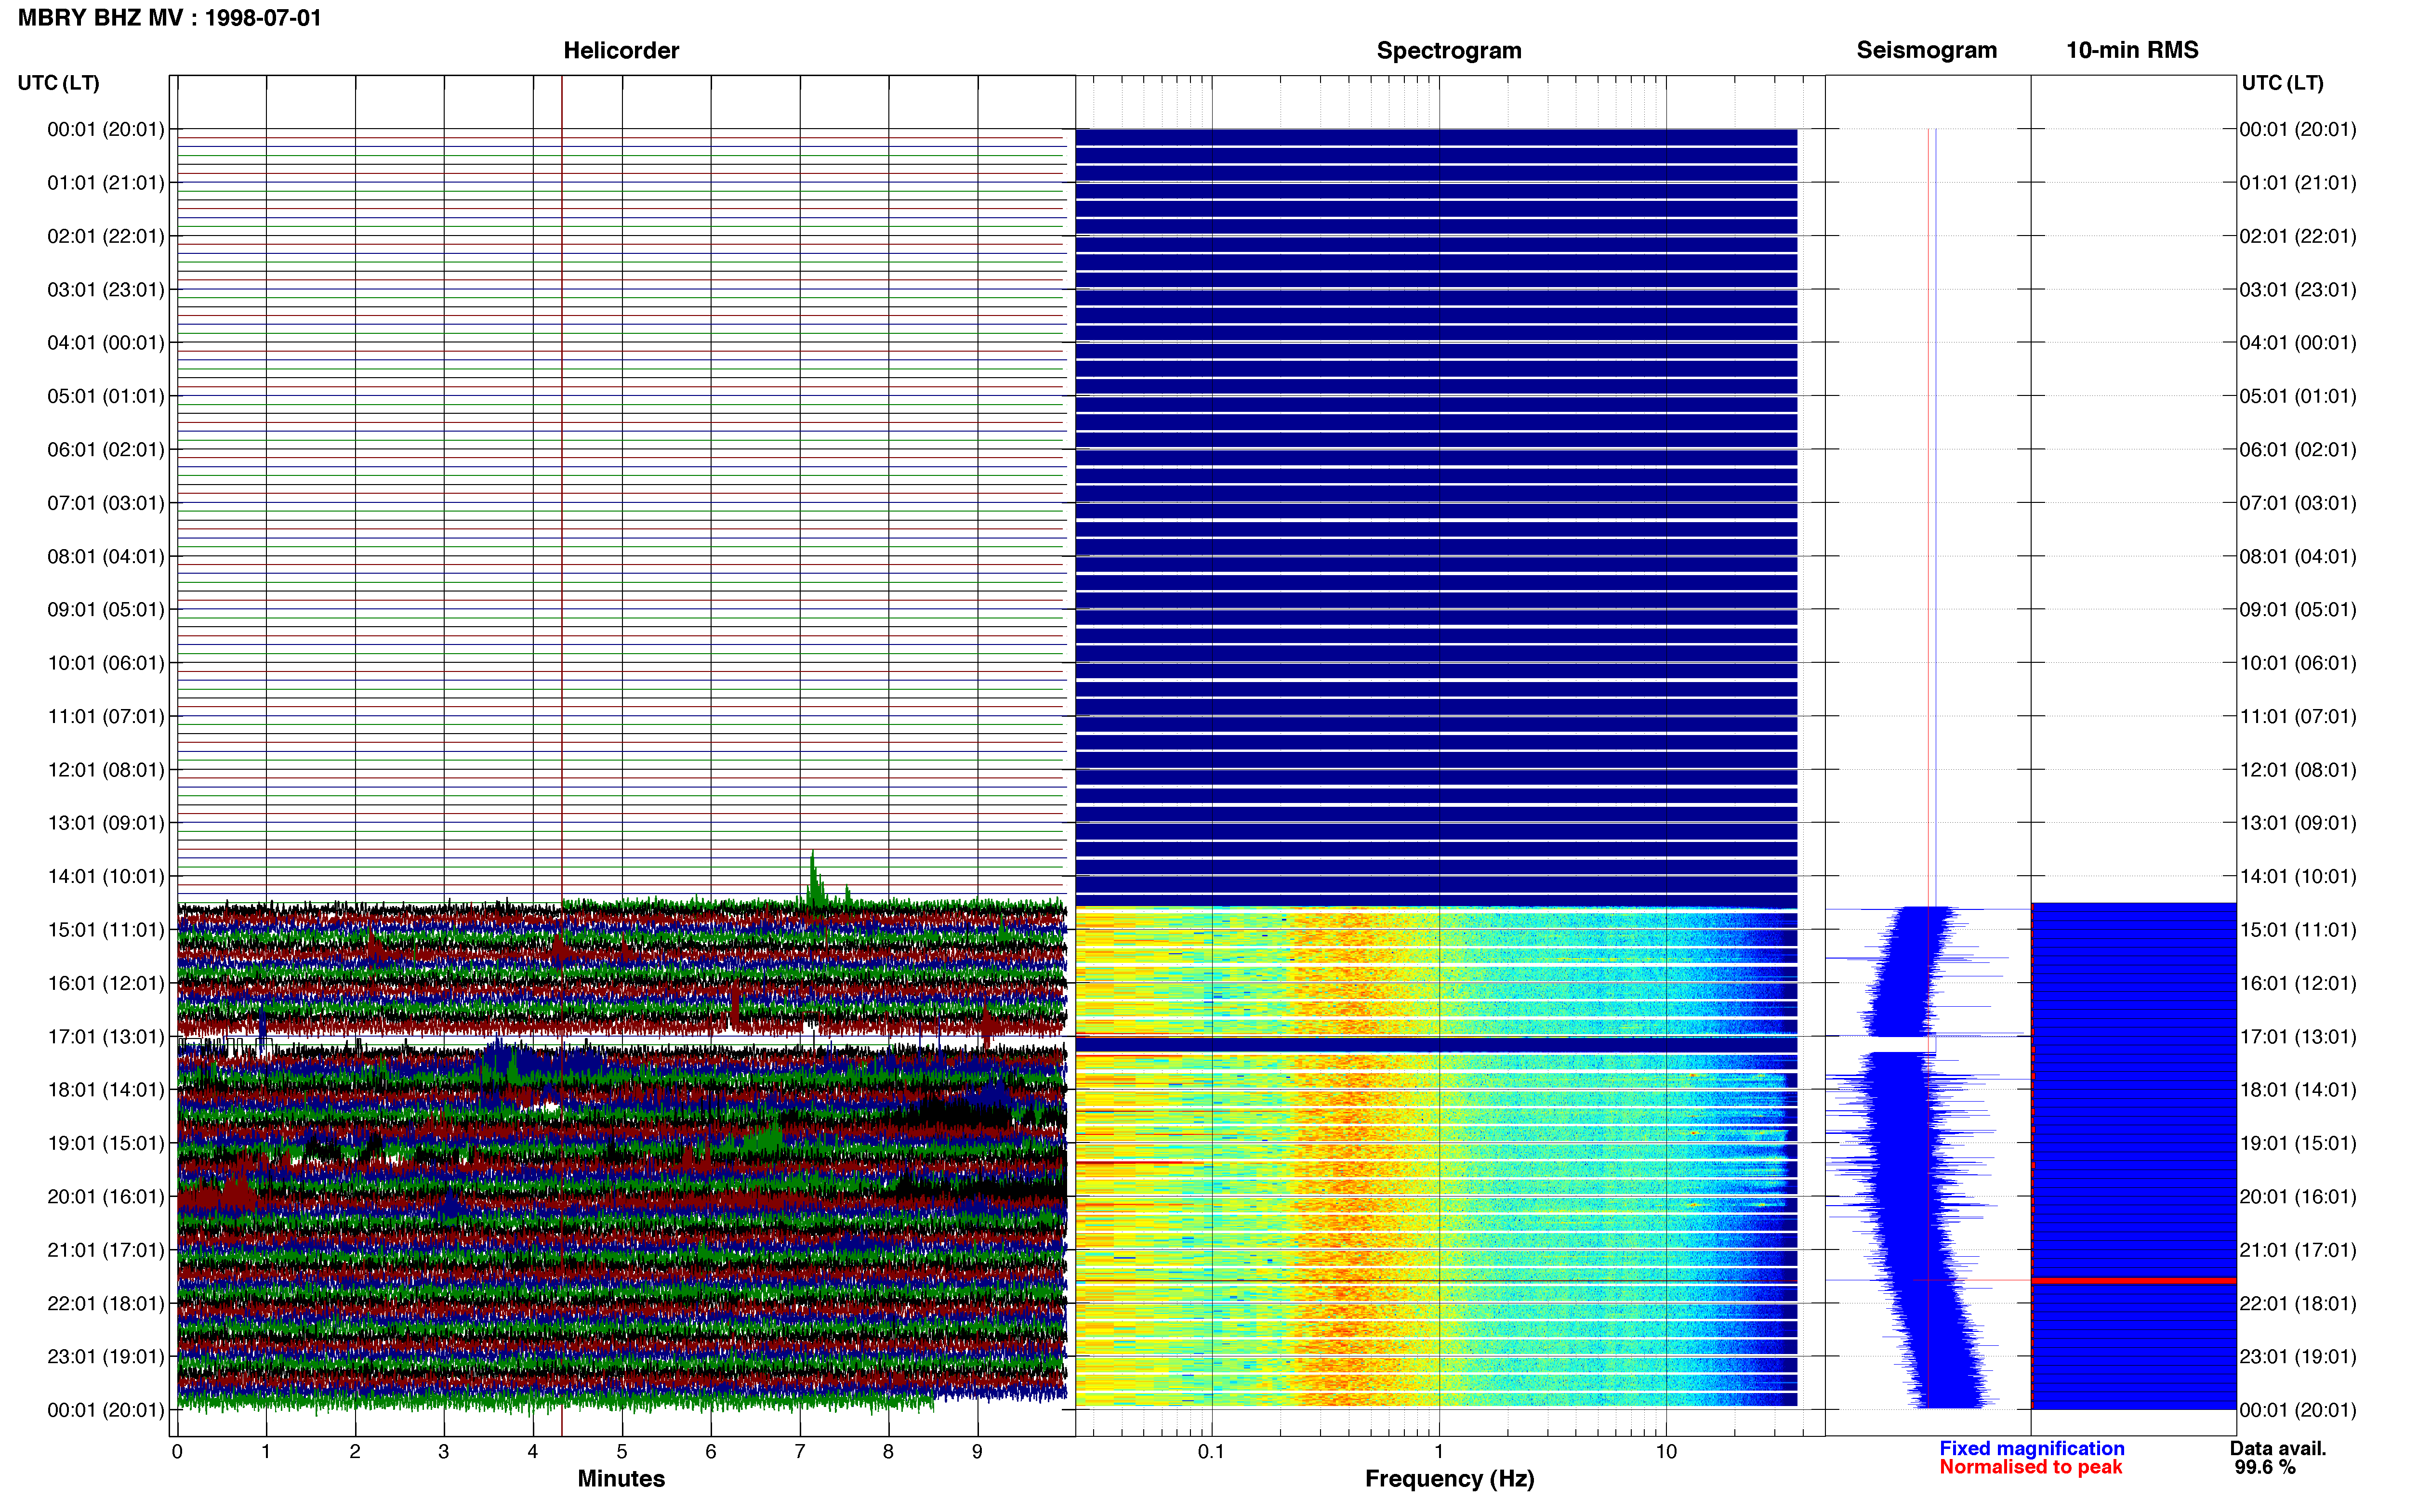Viewport: 2418px width, 1512px height.
Task: Click the 10 tick label on the frequency axis
Action: point(1666,1451)
